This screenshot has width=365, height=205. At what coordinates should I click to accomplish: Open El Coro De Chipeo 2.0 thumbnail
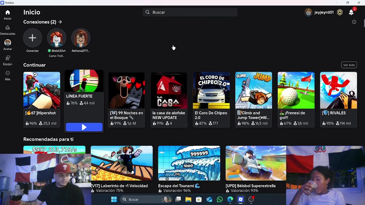pyautogui.click(x=211, y=90)
